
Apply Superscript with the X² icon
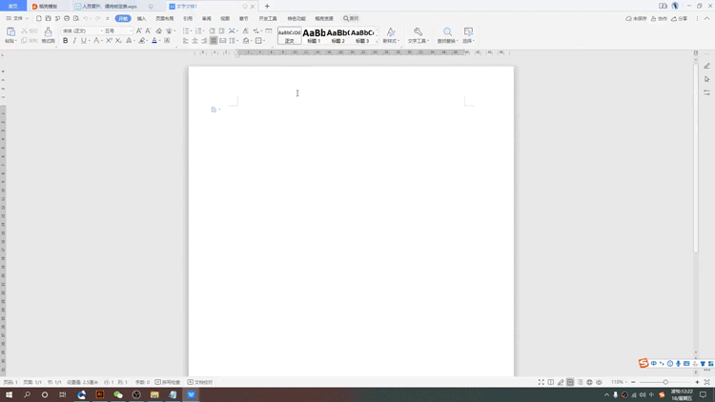[x=109, y=41]
